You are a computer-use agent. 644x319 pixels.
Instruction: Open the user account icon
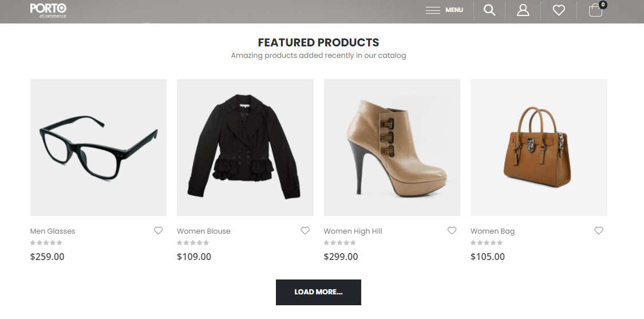click(523, 10)
